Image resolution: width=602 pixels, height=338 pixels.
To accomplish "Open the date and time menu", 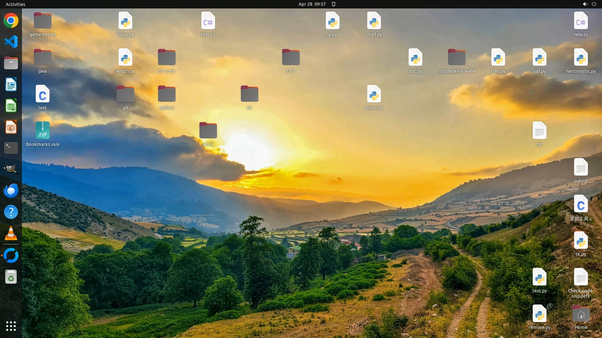I will [x=312, y=4].
